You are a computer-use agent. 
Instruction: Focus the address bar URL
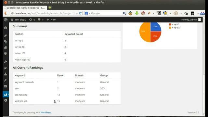pos(43,13)
